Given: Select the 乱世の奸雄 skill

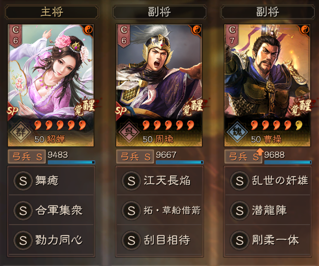Looking at the screenshot, I should tap(268, 181).
